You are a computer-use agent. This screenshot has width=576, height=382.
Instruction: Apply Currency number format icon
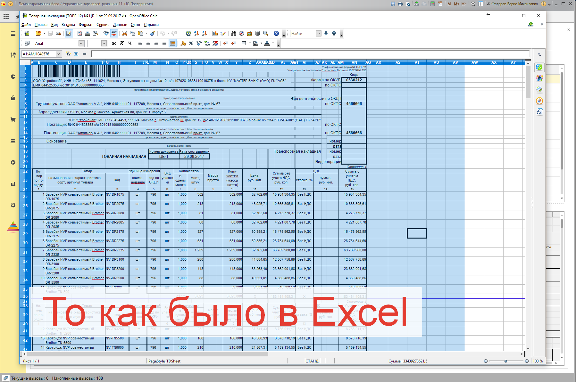[183, 43]
